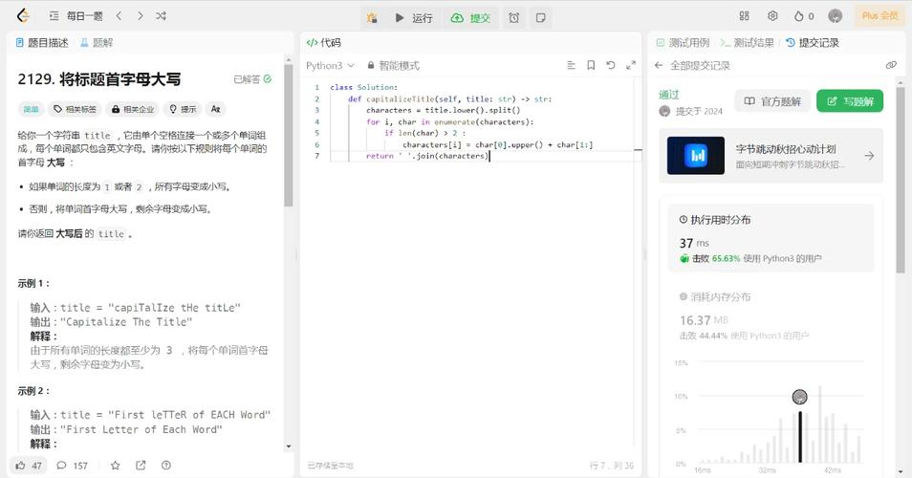Screen dimensions: 912x478
Task: Open the feedback question-mark icon
Action: [x=166, y=466]
